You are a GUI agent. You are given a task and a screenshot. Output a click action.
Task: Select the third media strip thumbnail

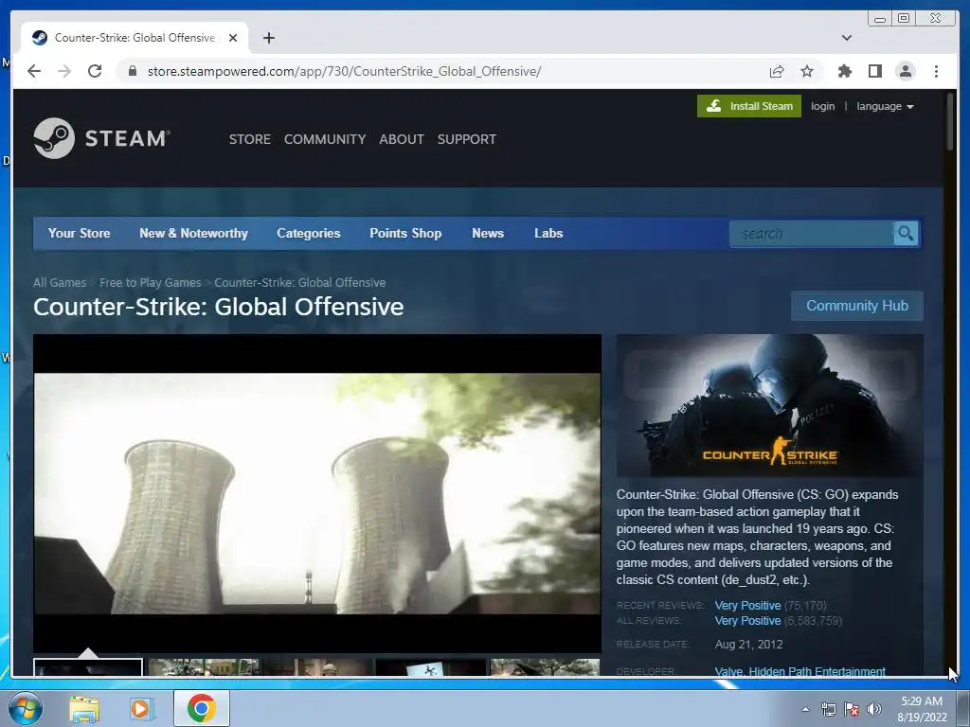[317, 667]
